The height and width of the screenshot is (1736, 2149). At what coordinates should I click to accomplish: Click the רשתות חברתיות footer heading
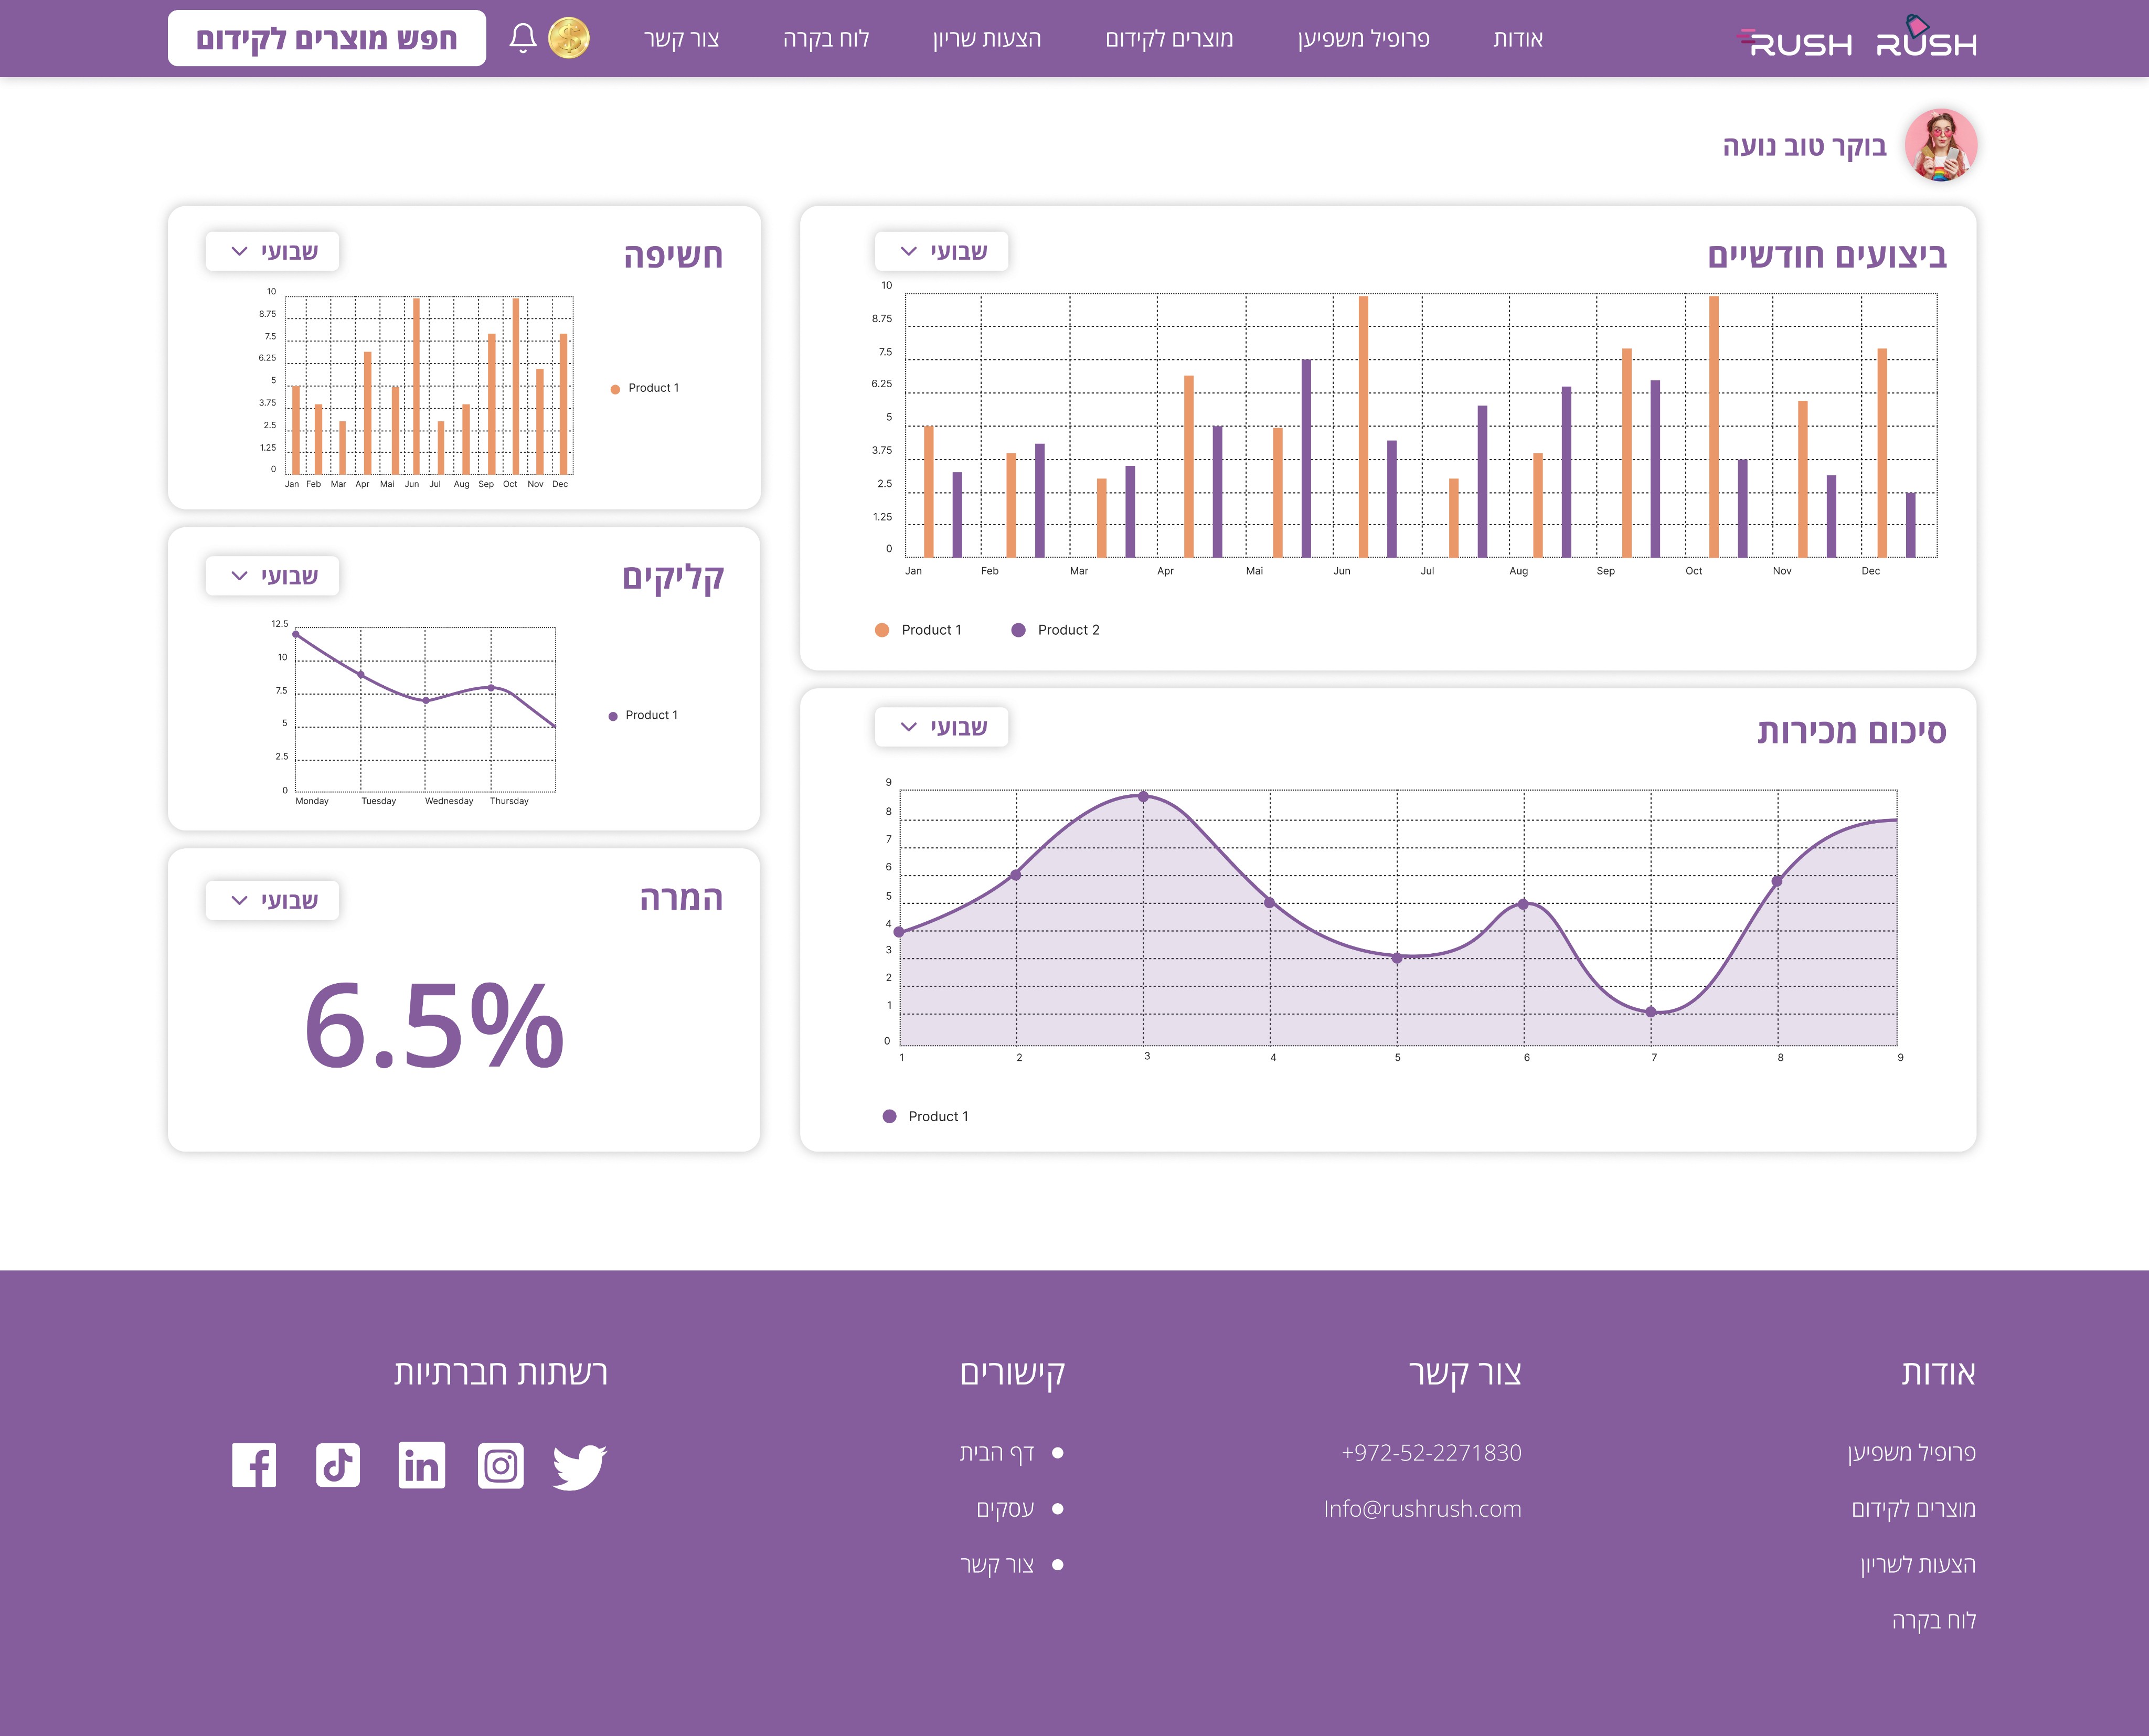point(501,1373)
